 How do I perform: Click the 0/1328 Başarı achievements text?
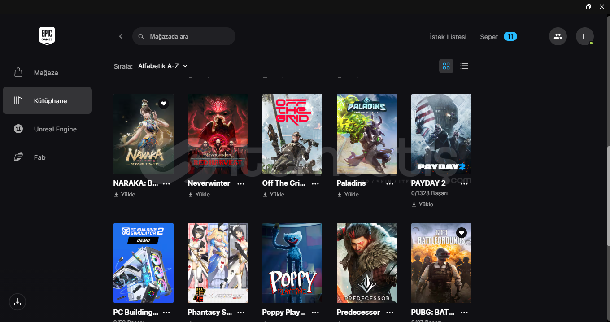tap(429, 193)
